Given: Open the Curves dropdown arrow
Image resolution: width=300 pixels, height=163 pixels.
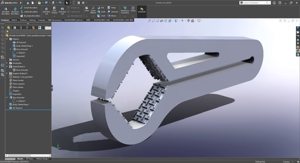Looking at the screenshot, I should [133, 16].
